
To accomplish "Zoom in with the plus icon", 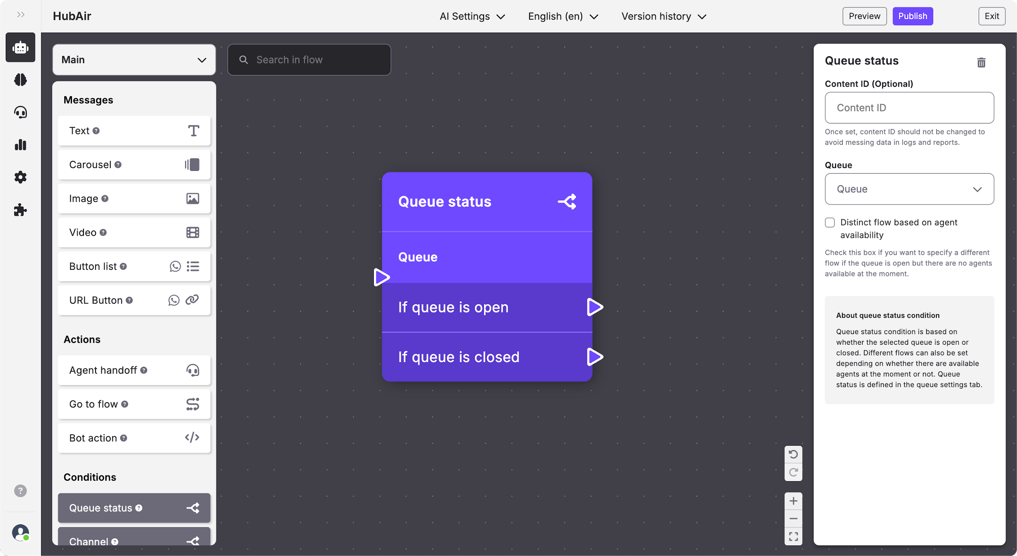I will pos(793,501).
